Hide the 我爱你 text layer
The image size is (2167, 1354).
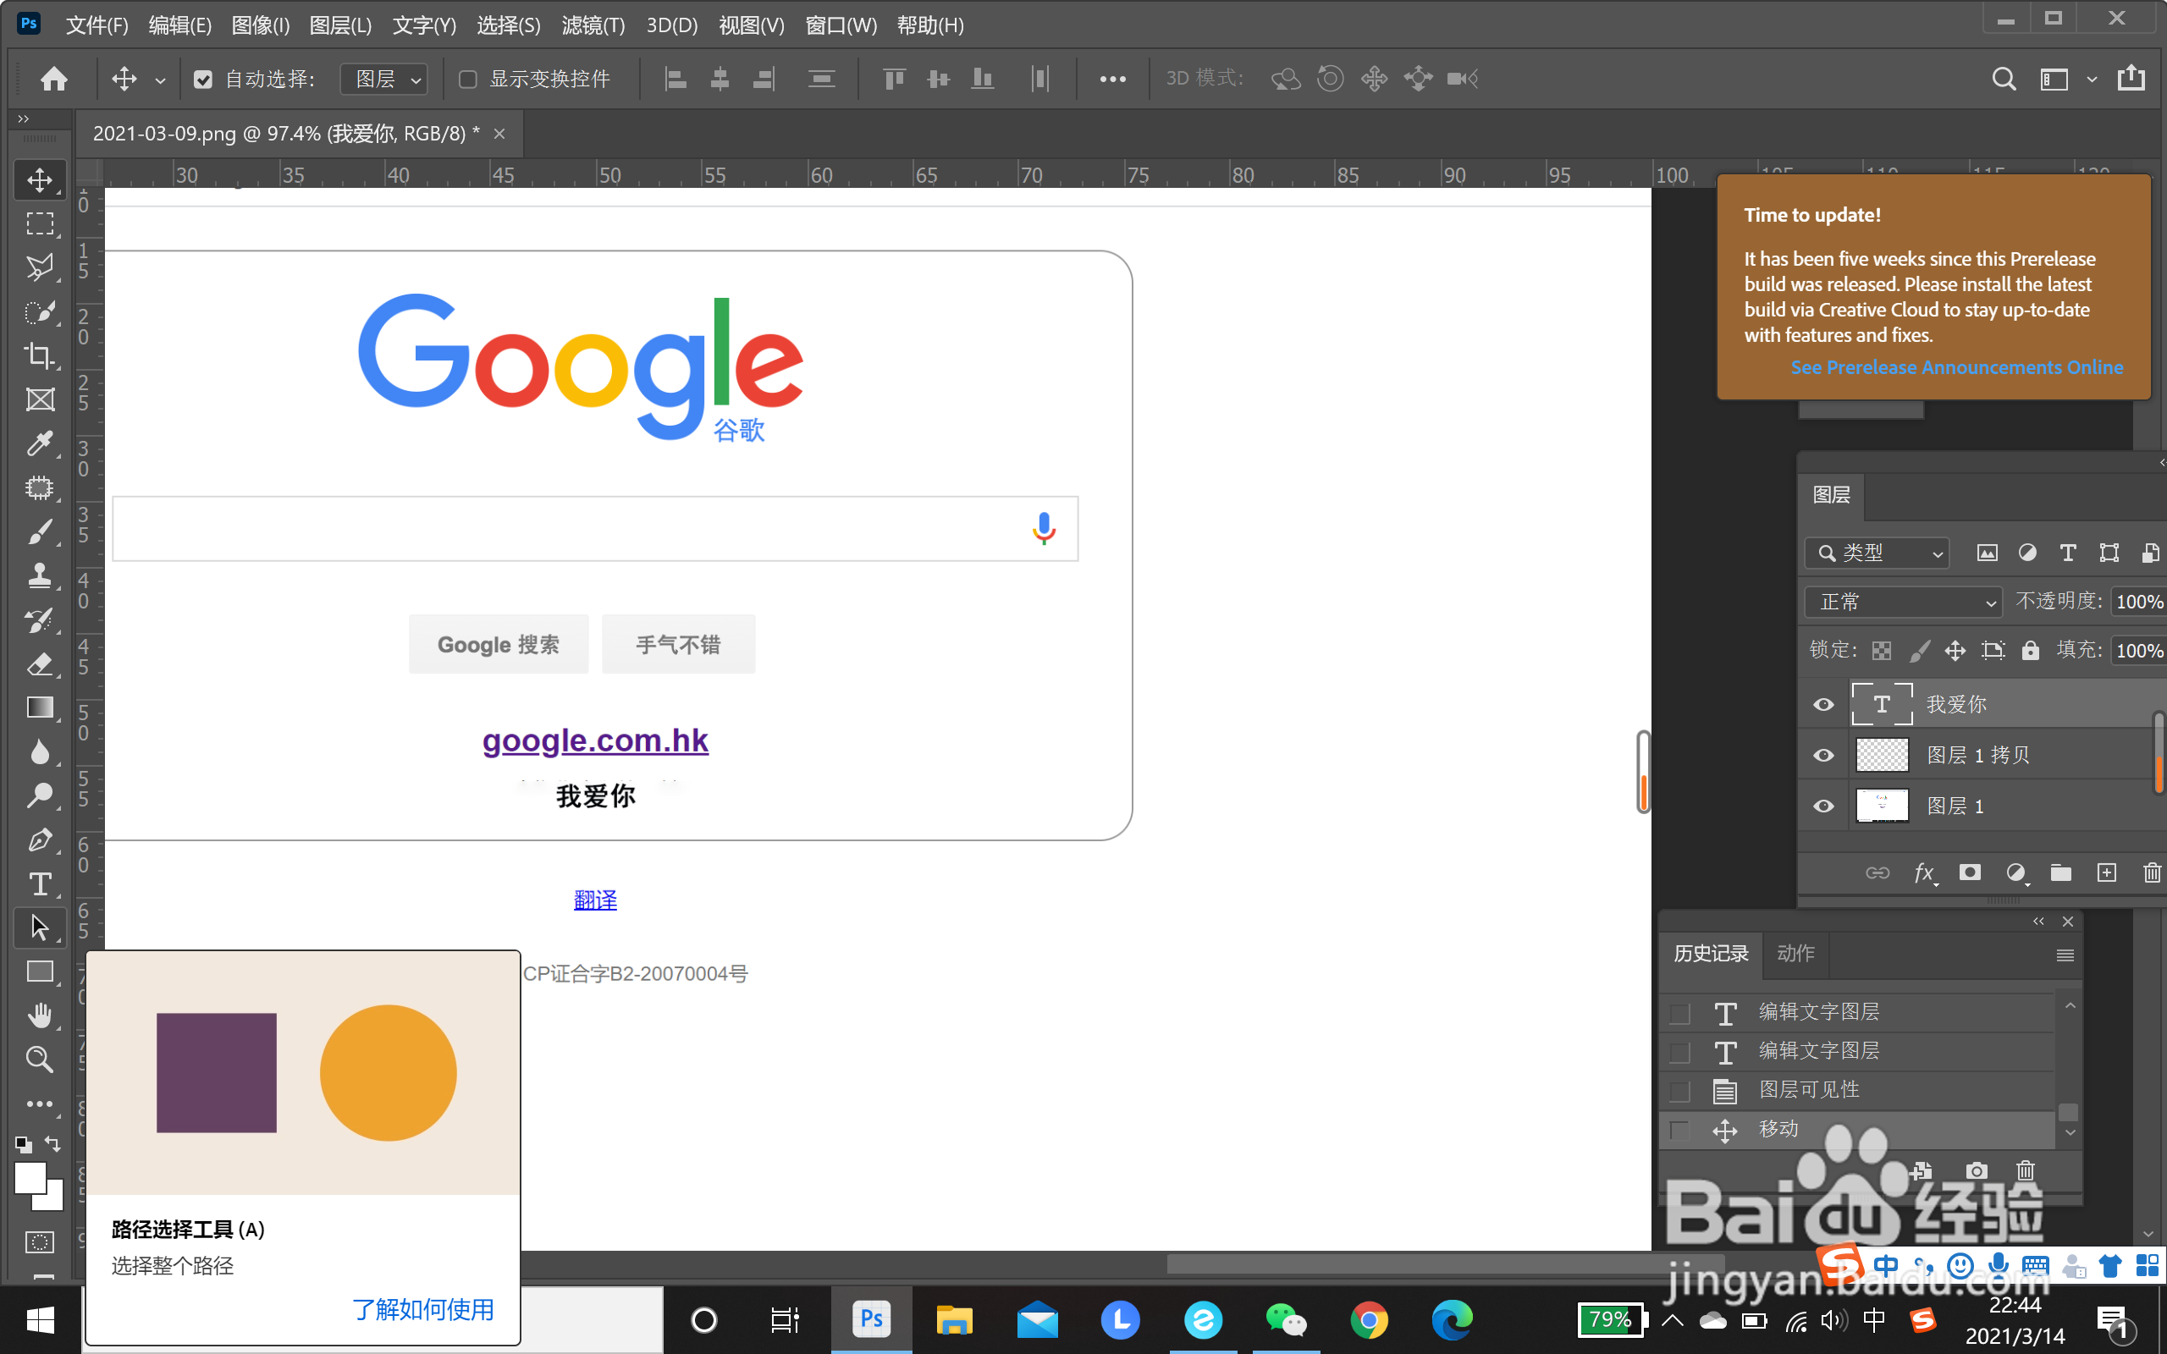1823,705
